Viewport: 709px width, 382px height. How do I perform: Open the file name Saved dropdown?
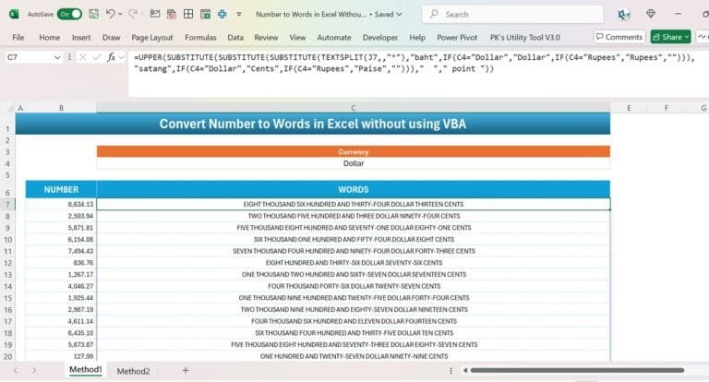point(402,15)
